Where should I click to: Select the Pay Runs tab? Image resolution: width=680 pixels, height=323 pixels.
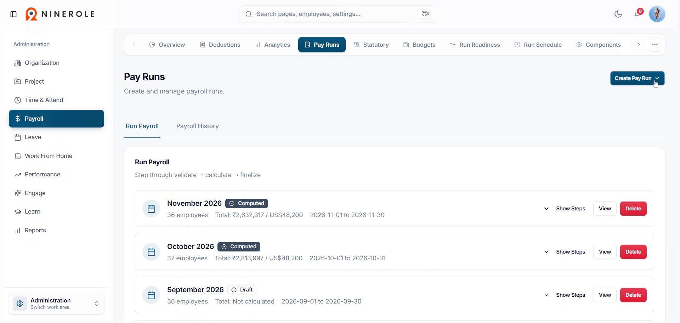click(322, 45)
